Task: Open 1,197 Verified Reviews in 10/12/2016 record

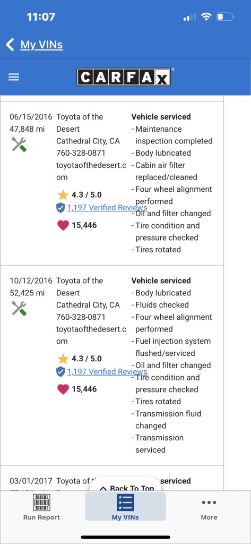Action: tap(107, 371)
